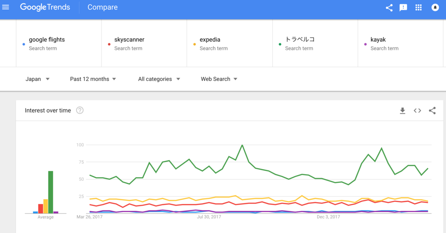Edit the kayak search term

(x=401, y=43)
